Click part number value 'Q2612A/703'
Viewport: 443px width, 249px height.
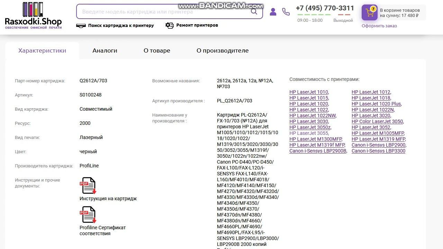[93, 81]
